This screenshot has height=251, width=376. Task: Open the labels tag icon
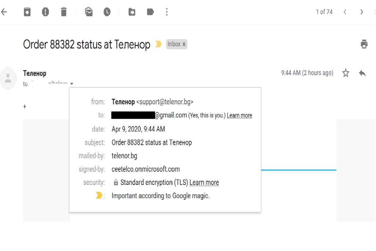(150, 12)
